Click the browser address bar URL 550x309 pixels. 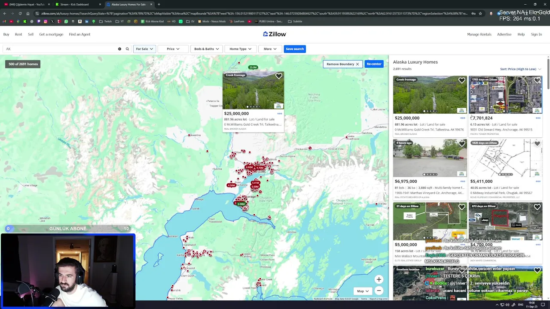pos(254,13)
